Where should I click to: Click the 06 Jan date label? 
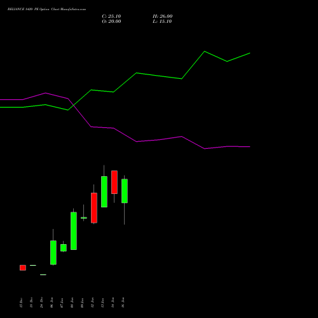click(52, 303)
